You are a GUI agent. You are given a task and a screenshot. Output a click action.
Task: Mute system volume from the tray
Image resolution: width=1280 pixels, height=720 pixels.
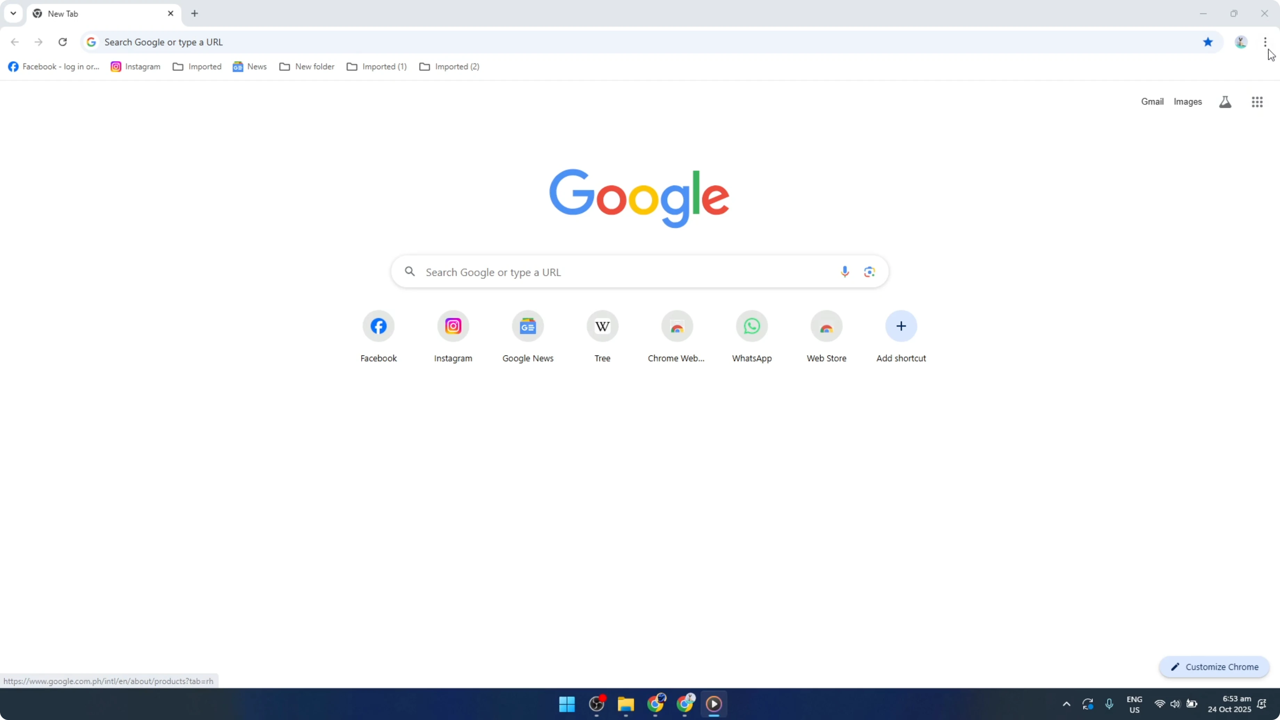click(1176, 704)
